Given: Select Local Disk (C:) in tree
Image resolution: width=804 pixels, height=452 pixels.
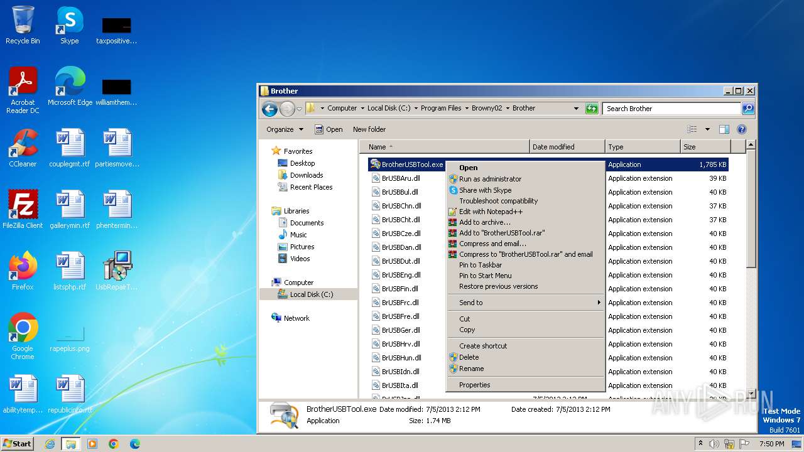Looking at the screenshot, I should pyautogui.click(x=312, y=294).
